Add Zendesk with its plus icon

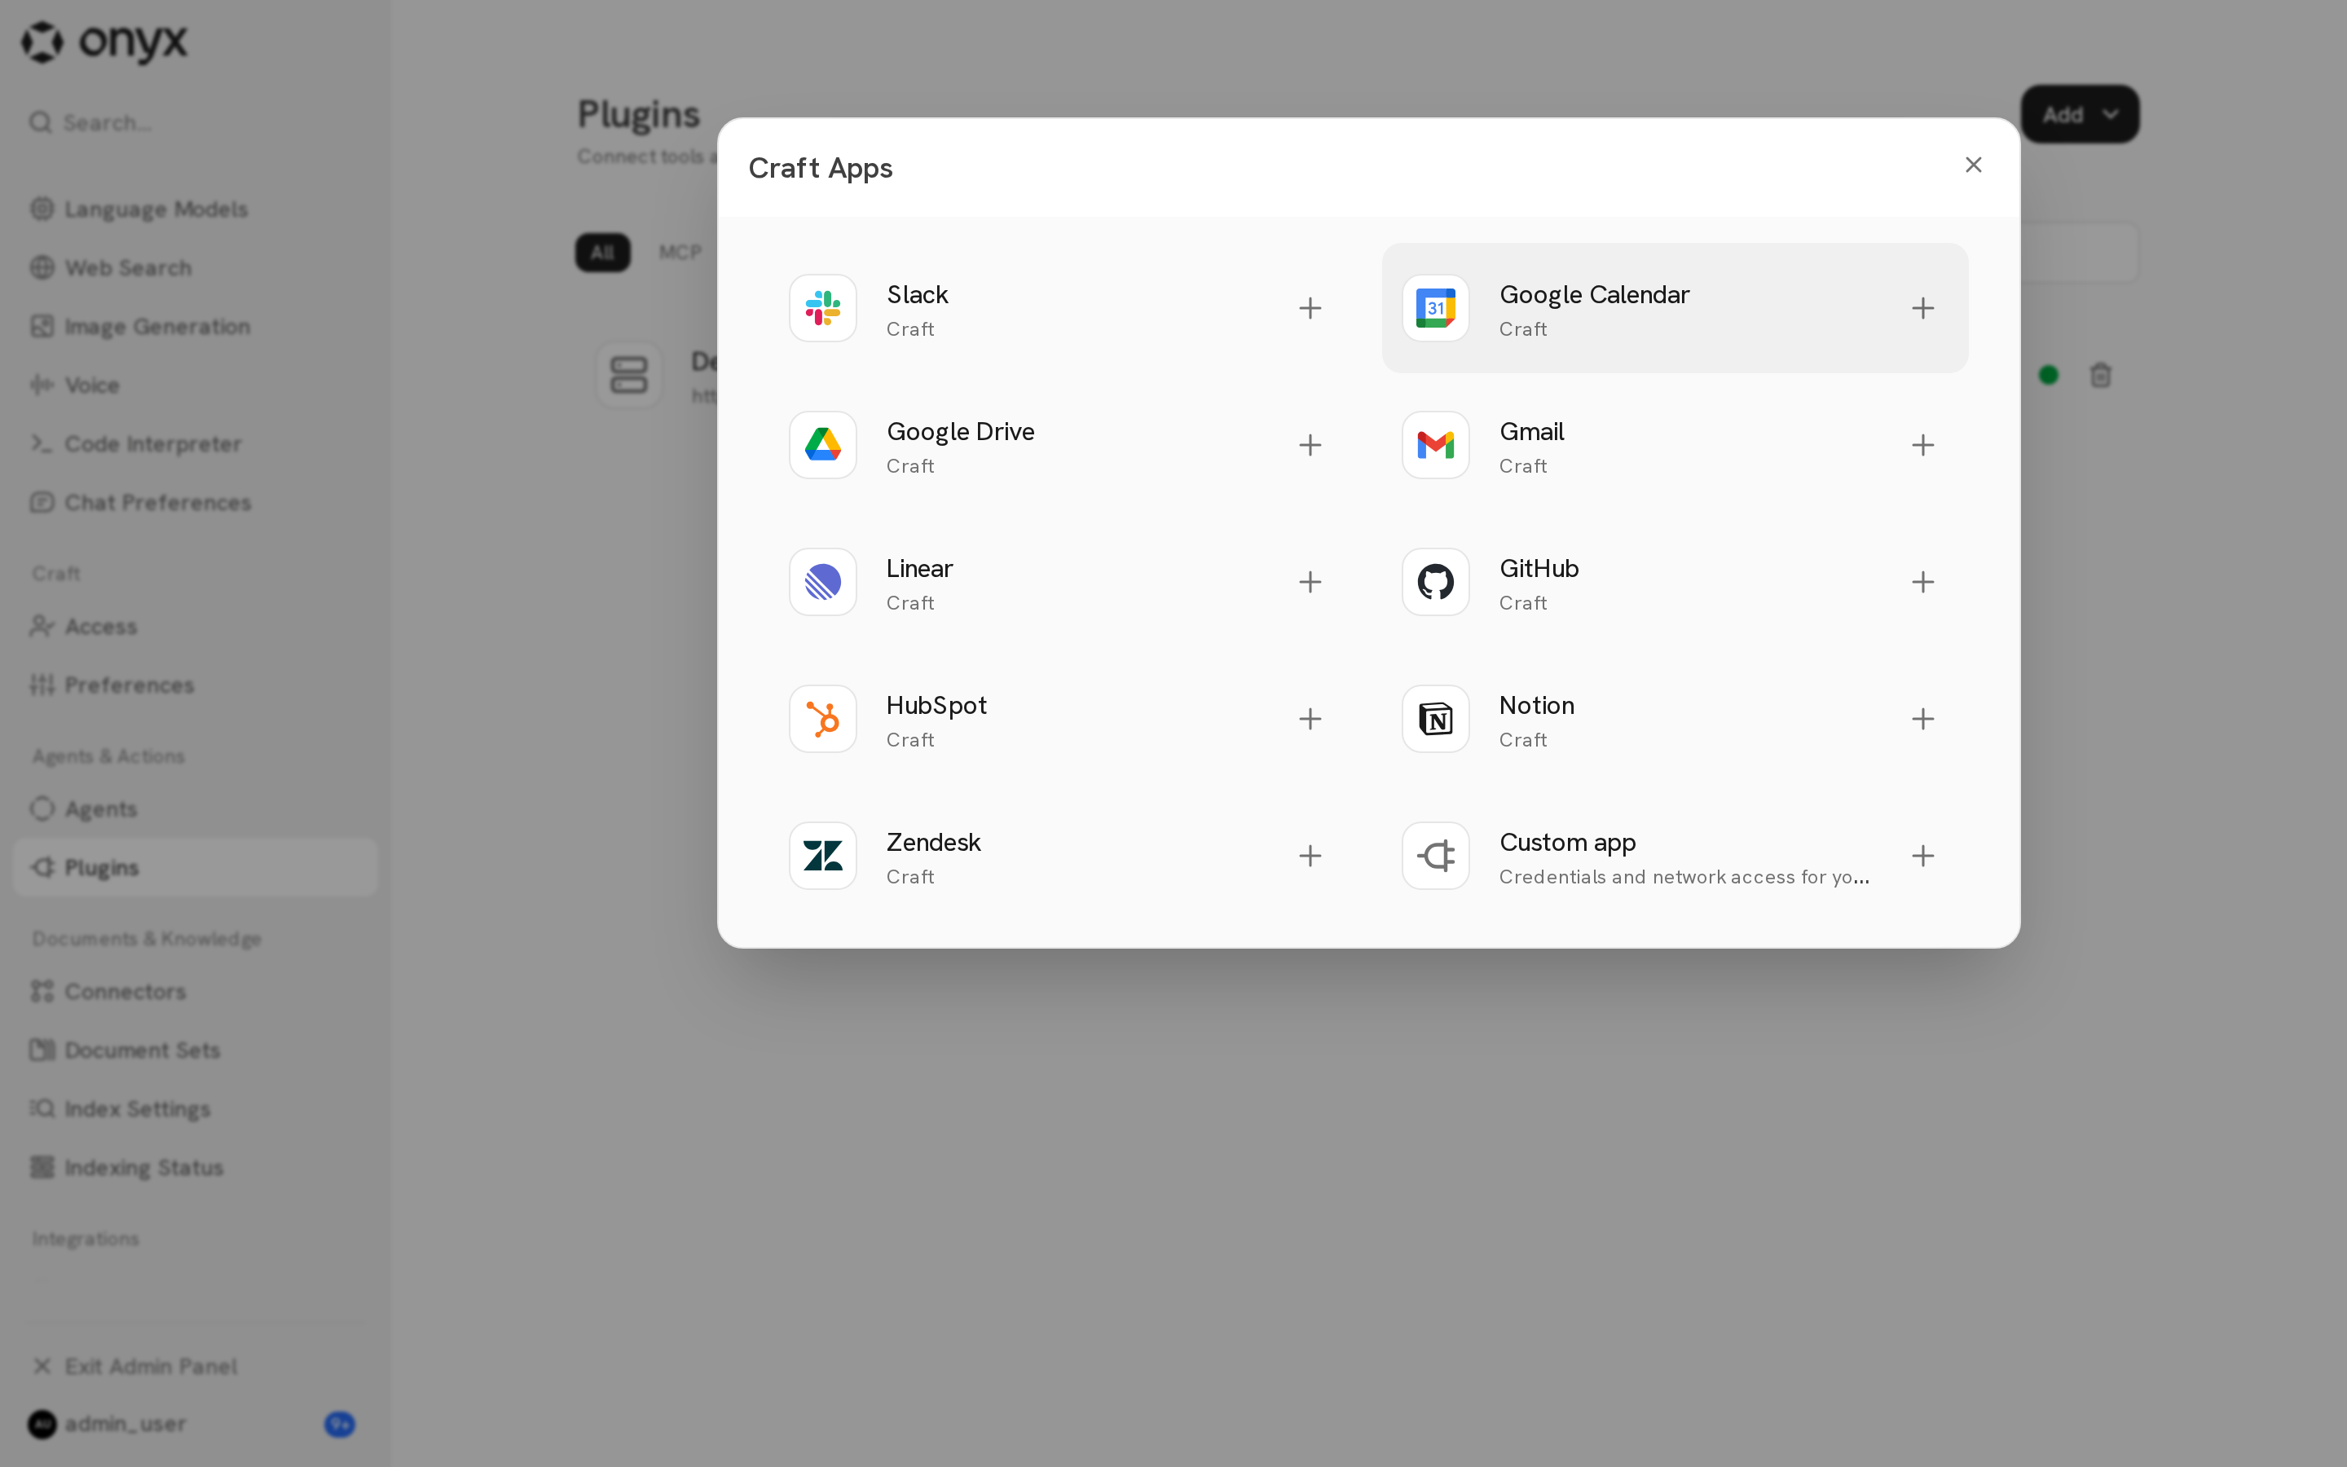[x=1310, y=855]
